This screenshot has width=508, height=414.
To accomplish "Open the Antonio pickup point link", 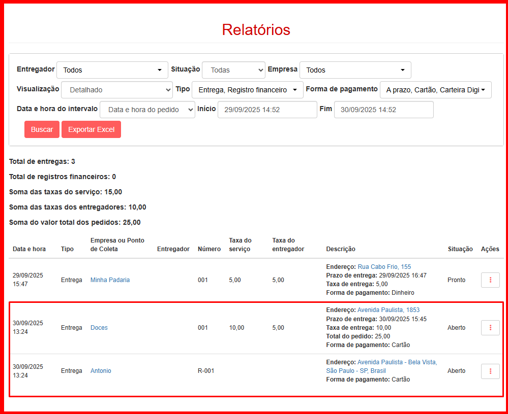I will pyautogui.click(x=101, y=371).
